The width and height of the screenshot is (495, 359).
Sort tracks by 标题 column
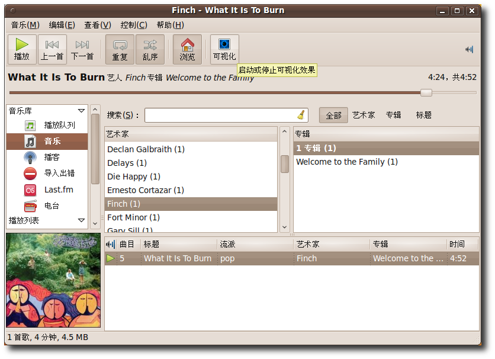tap(179, 244)
